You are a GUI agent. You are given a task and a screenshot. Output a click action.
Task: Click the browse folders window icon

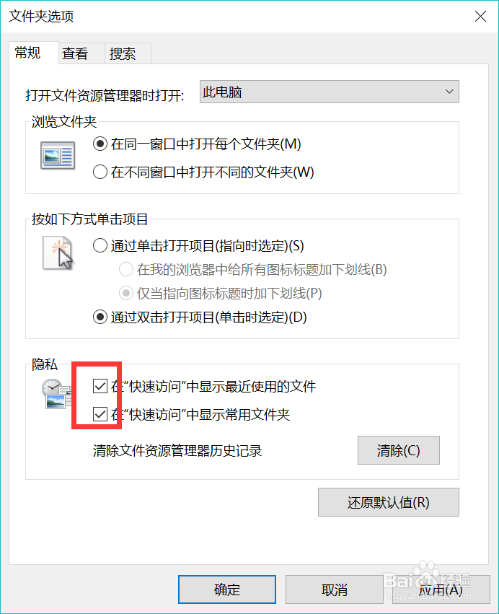58,155
